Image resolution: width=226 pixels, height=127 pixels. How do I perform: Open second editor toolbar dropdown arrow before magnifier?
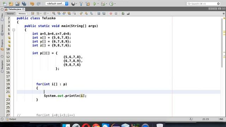pyautogui.click(x=48, y=13)
